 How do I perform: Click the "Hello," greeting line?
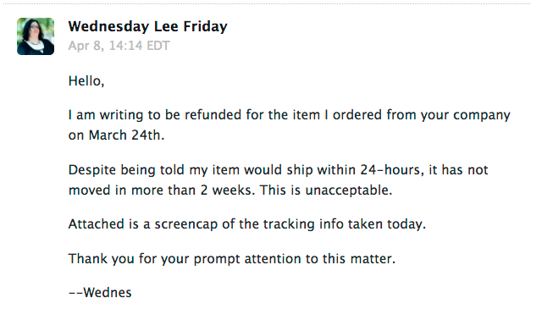pos(86,81)
